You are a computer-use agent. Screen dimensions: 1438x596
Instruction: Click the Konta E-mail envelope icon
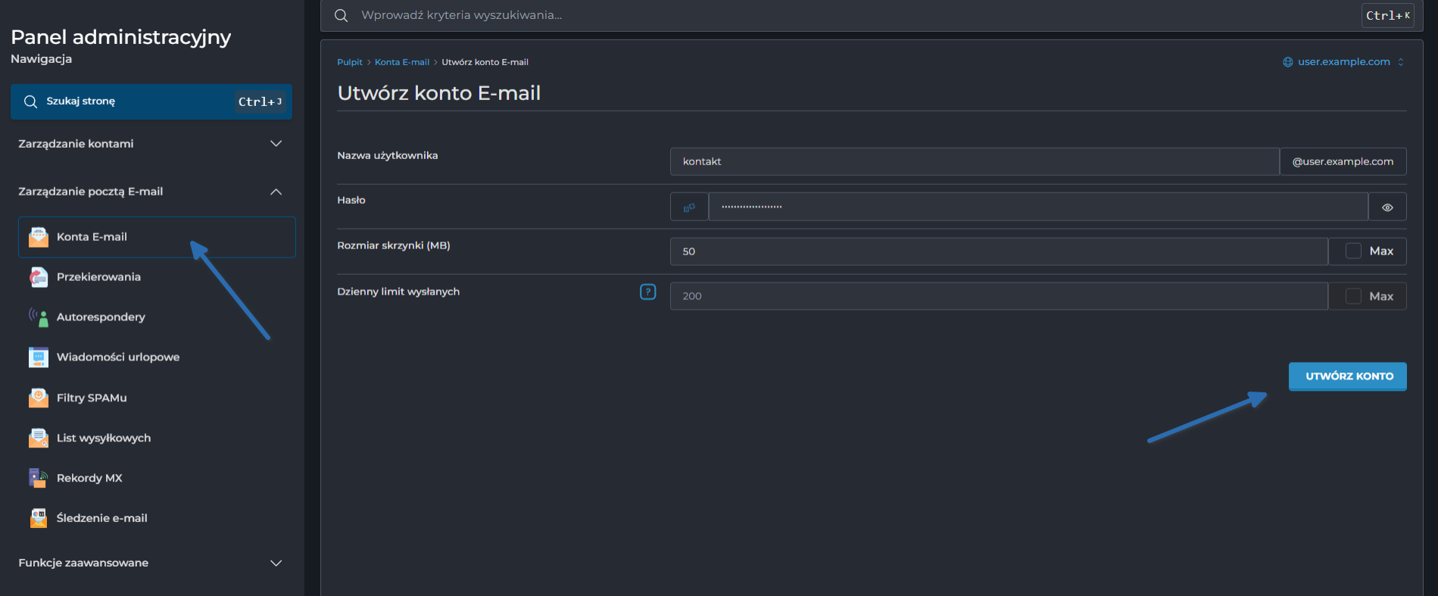38,237
